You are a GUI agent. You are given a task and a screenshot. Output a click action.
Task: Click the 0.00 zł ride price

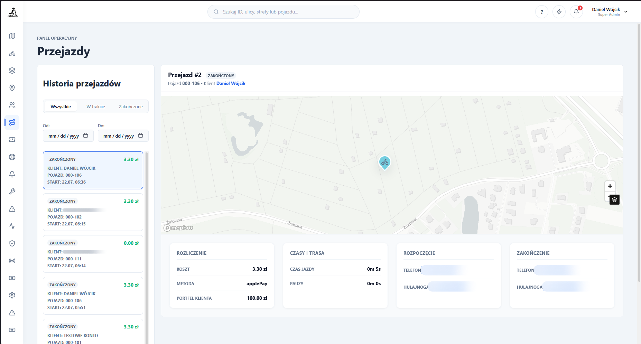click(131, 243)
